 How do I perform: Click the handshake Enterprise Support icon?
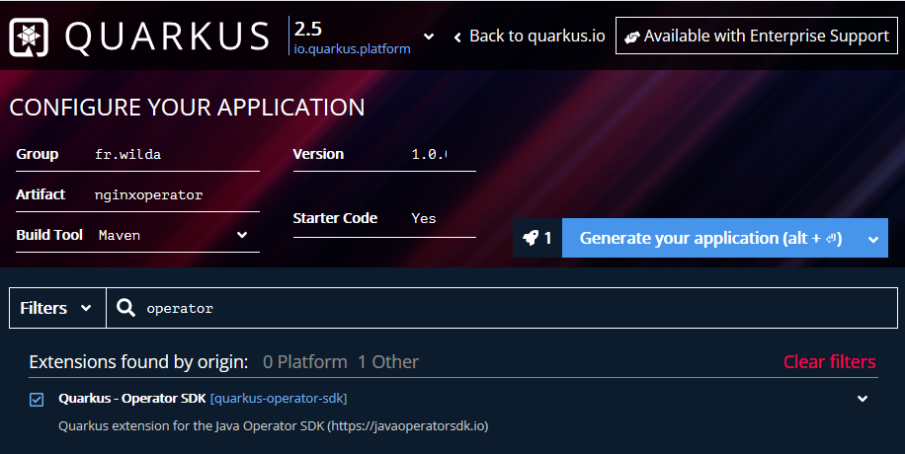(632, 37)
